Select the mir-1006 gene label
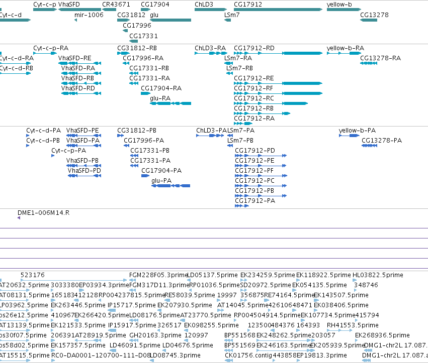 pyautogui.click(x=89, y=15)
